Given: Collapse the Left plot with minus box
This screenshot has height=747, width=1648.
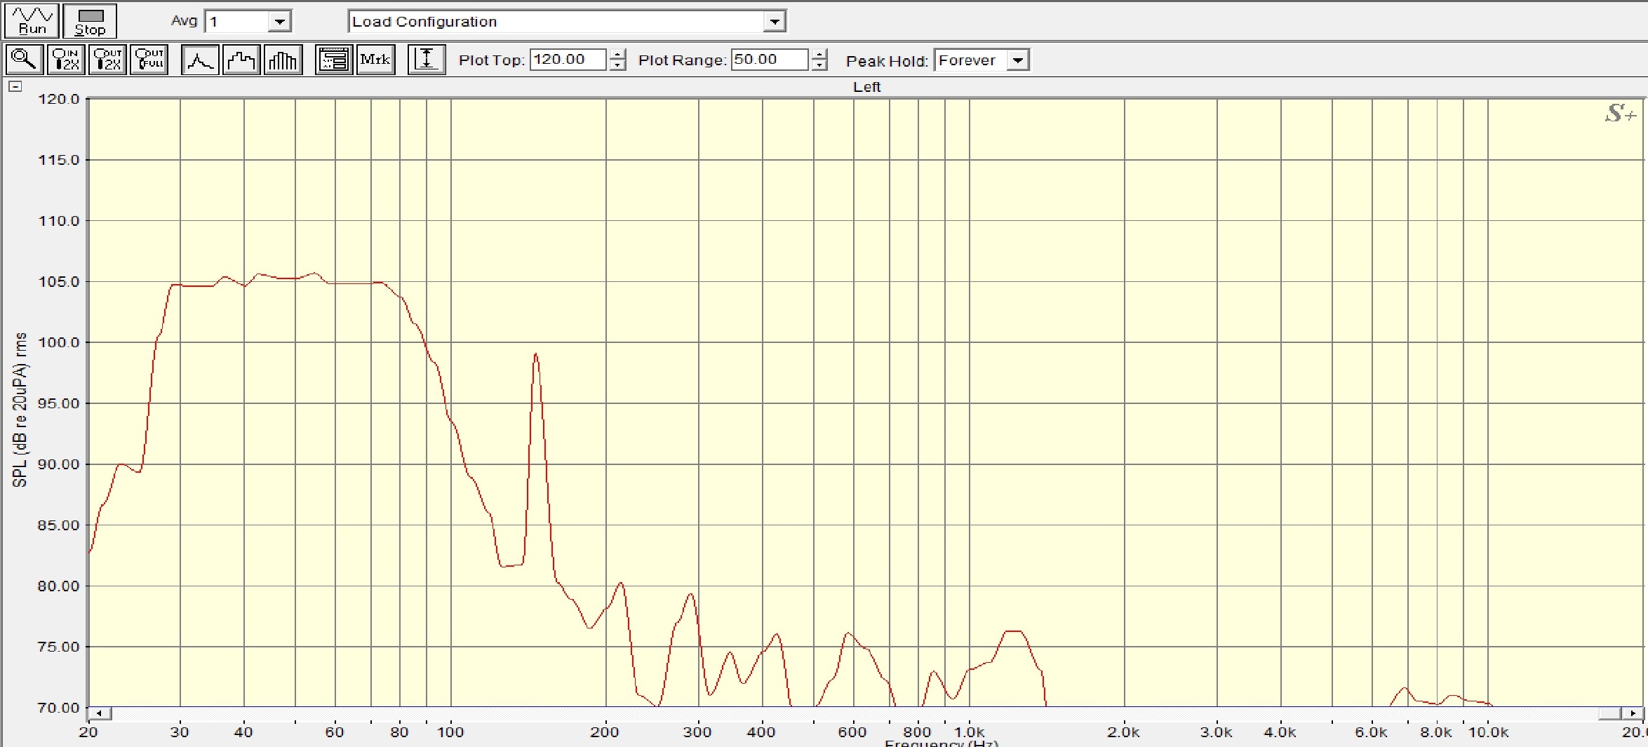Looking at the screenshot, I should coord(15,86).
